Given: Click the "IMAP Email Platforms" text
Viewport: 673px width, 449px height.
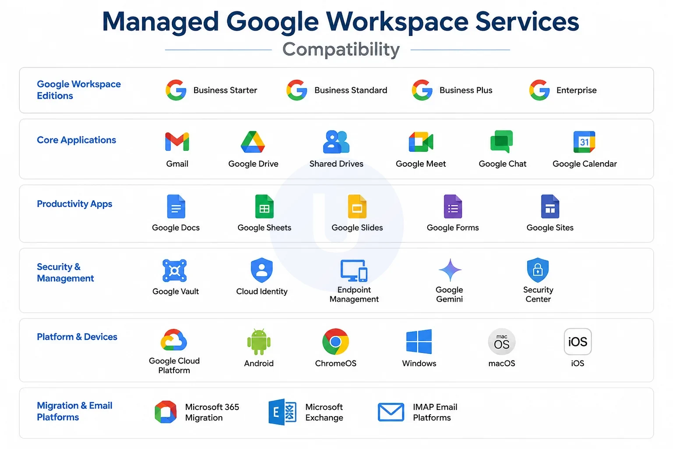Looking at the screenshot, I should 435,412.
